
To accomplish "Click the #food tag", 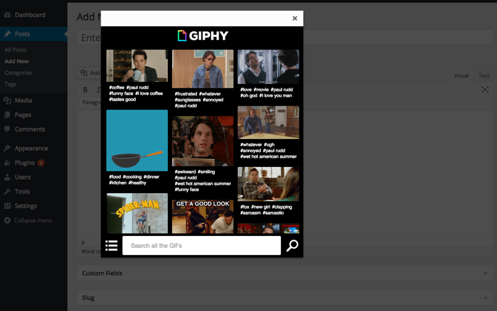I will click(x=115, y=177).
